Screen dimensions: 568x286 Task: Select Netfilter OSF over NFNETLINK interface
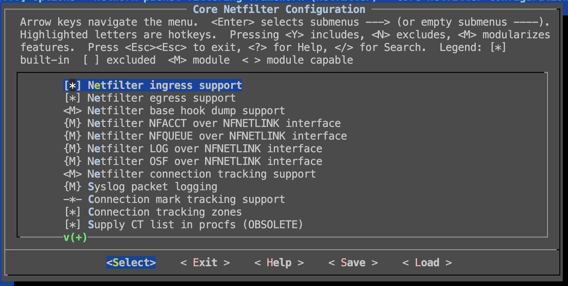[x=205, y=162]
